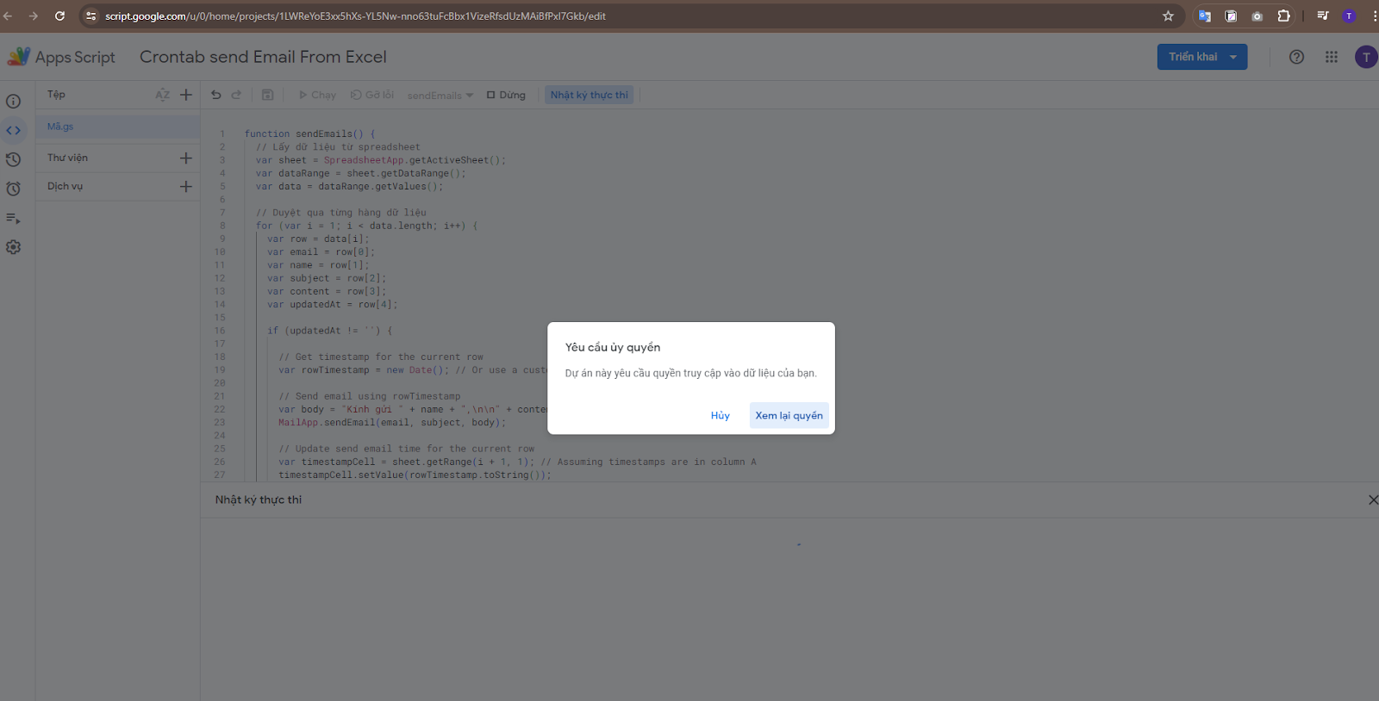Start debugging with Gỡ lỗi
The height and width of the screenshot is (701, 1379).
click(x=372, y=95)
